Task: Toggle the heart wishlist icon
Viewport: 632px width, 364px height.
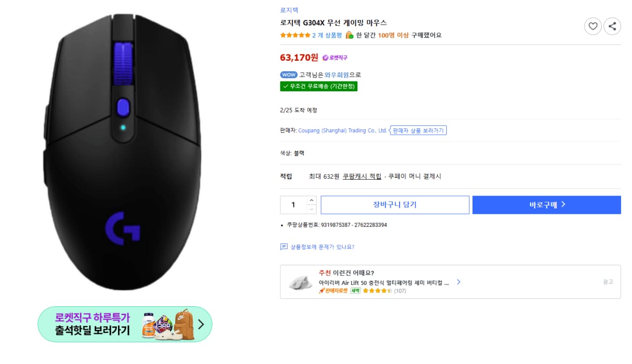Action: [x=592, y=26]
